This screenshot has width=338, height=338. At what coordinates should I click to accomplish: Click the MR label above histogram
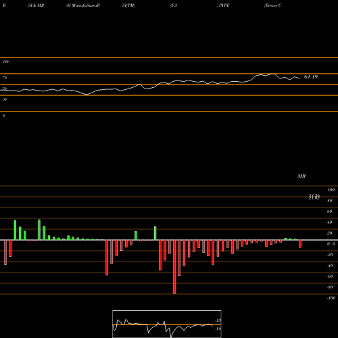[x=301, y=176]
